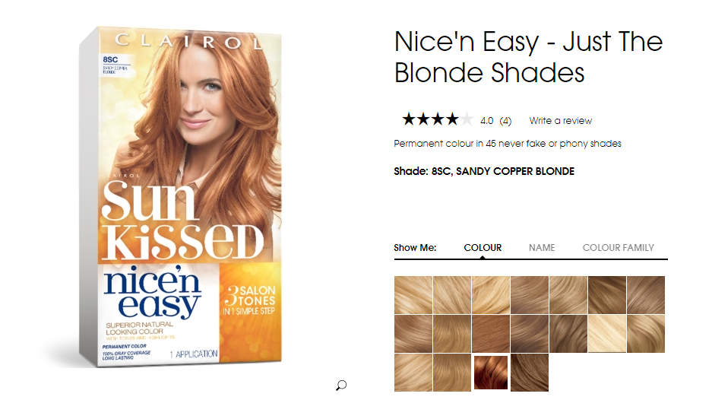Switch to the COLOUR tab
Image resolution: width=712 pixels, height=400 pixels.
(483, 248)
